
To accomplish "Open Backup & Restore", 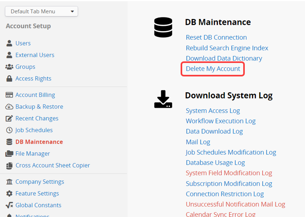I will click(x=39, y=107).
